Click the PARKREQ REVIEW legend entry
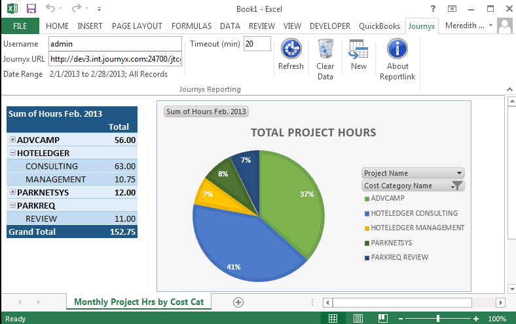This screenshot has height=324, width=516. (397, 257)
